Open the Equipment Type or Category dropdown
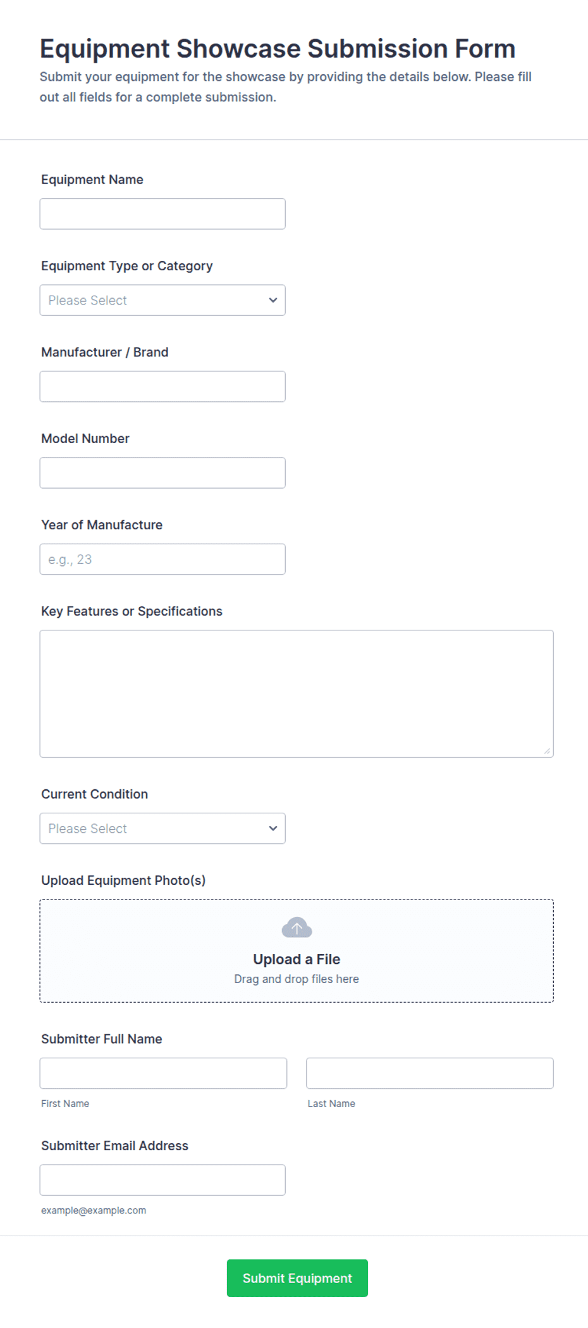588x1328 pixels. click(162, 300)
